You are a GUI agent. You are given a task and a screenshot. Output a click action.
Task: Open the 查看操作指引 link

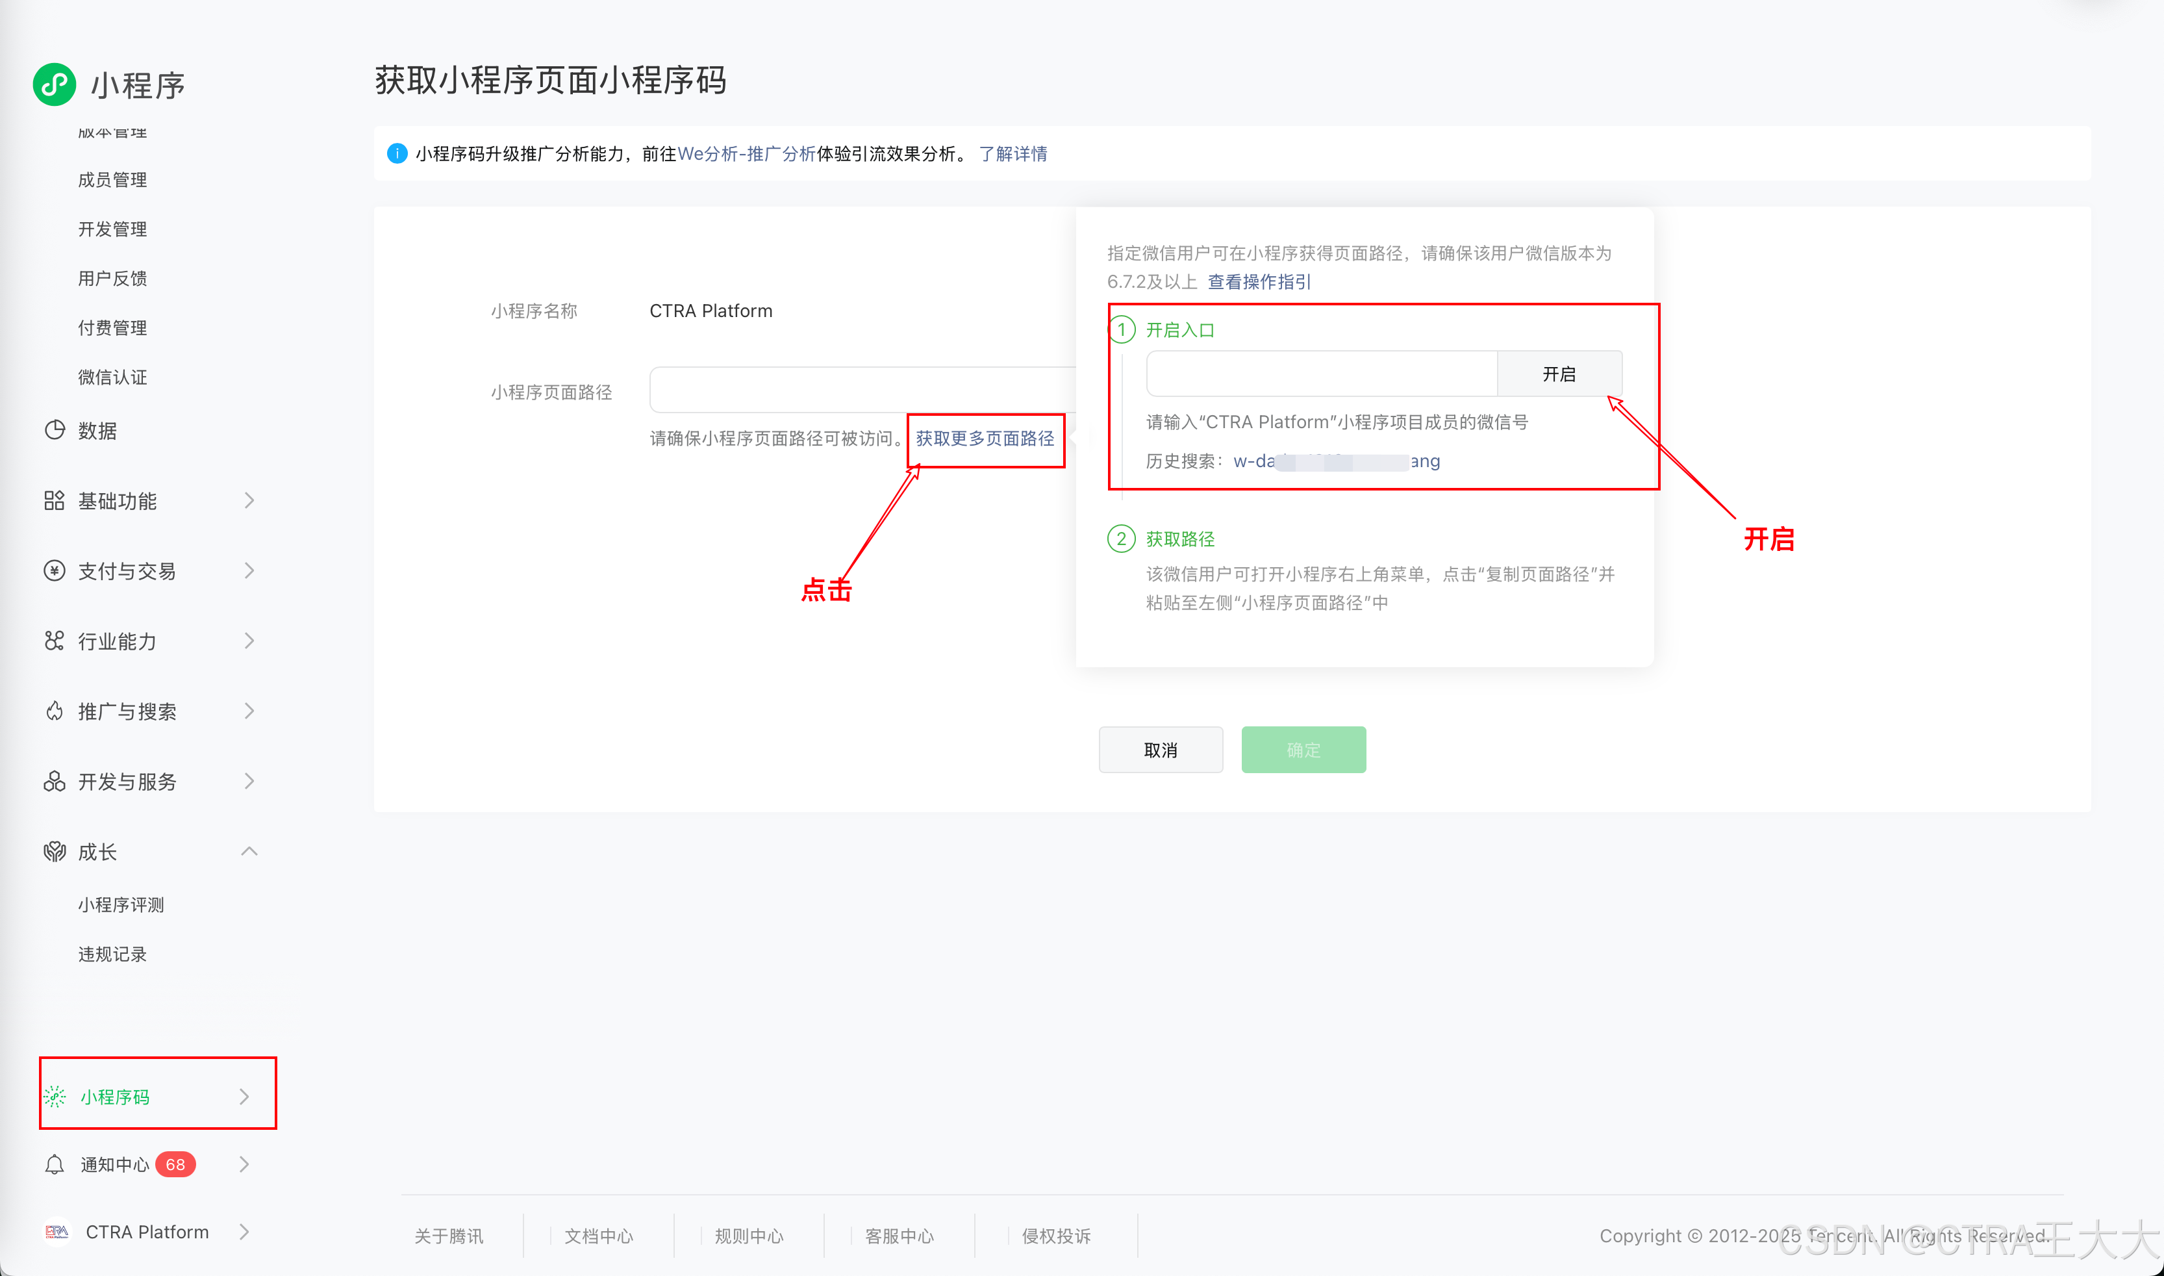(x=1259, y=282)
